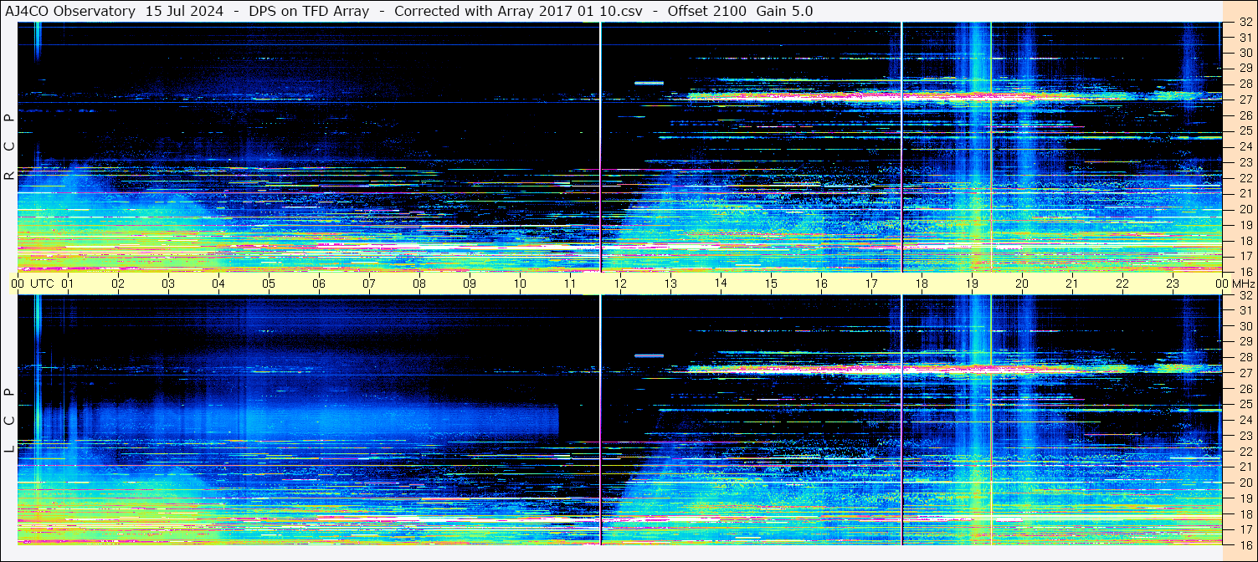Click the 19 MHz label on LCP scale
The width and height of the screenshot is (1258, 562).
pyautogui.click(x=1245, y=498)
